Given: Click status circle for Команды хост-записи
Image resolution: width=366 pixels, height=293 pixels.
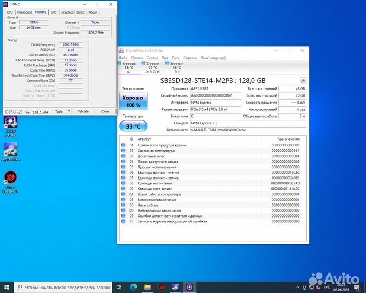Looking at the screenshot, I should 123,189.
